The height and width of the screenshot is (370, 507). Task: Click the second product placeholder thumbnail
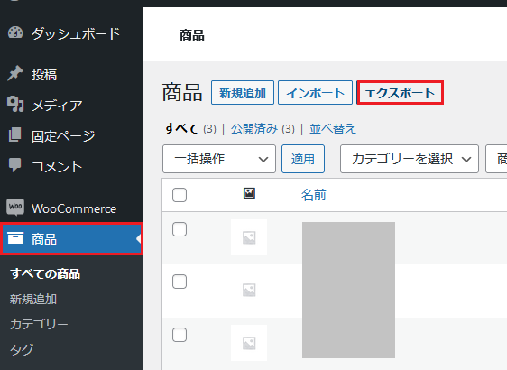click(249, 290)
